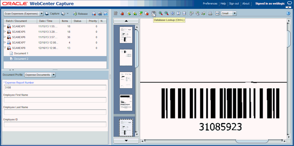This screenshot has height=146, width=294.
Task: Click the capture source settings icon
Action: click(64, 13)
